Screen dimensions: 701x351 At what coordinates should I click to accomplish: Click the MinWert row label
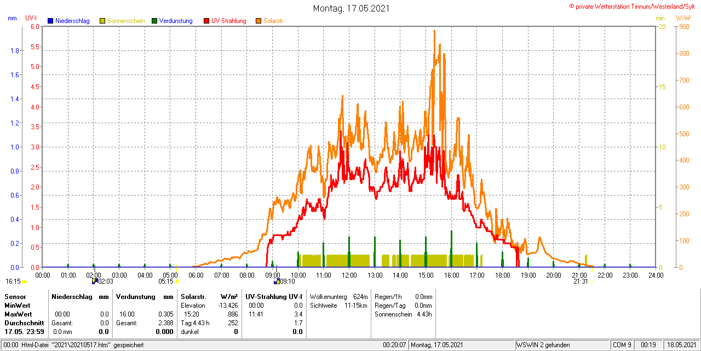[x=17, y=306]
